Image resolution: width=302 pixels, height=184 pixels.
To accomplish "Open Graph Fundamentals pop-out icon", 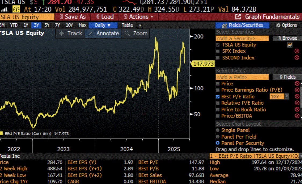I will coord(238,17).
